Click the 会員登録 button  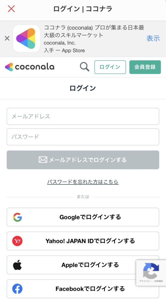(x=145, y=67)
